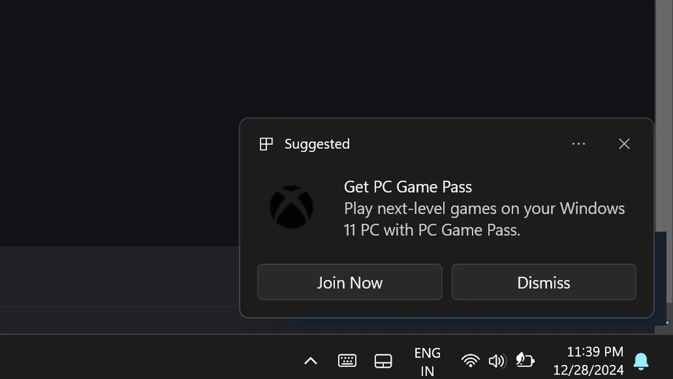This screenshot has height=379, width=673.
Task: Open the notification more options ellipsis
Action: tap(578, 144)
